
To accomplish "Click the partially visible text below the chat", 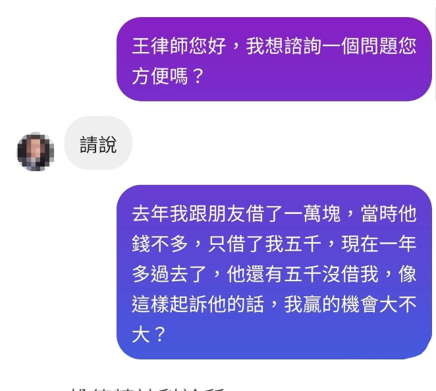I will pyautogui.click(x=148, y=388).
